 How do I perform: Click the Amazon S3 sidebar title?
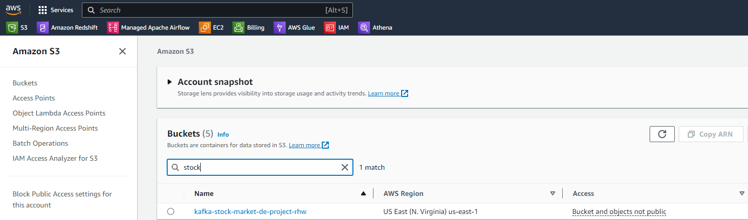36,51
